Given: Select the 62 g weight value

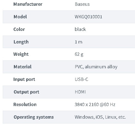Looking at the screenshot, I should pyautogui.click(x=79, y=54).
